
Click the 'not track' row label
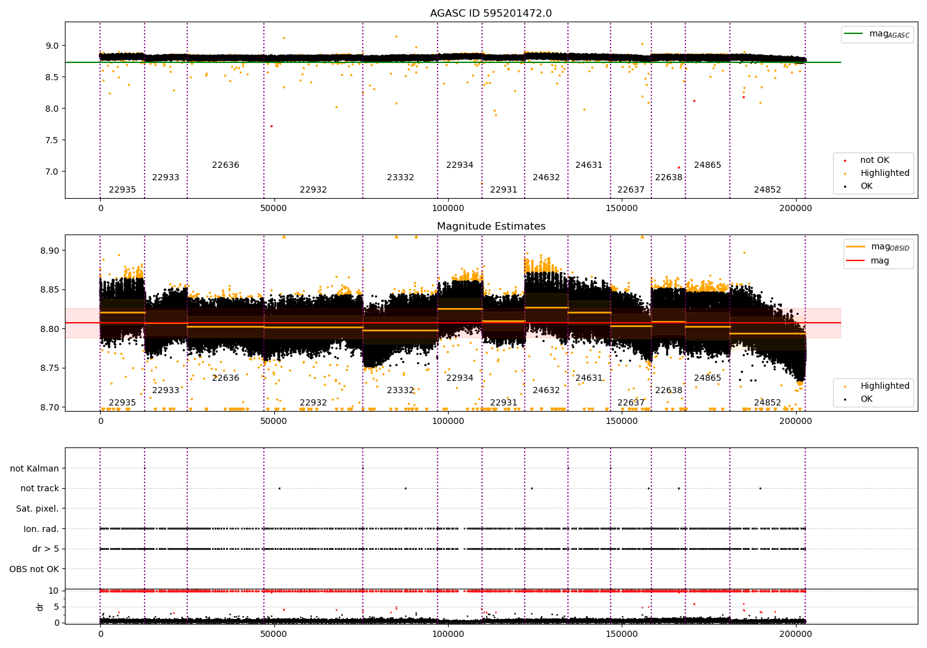[x=40, y=488]
